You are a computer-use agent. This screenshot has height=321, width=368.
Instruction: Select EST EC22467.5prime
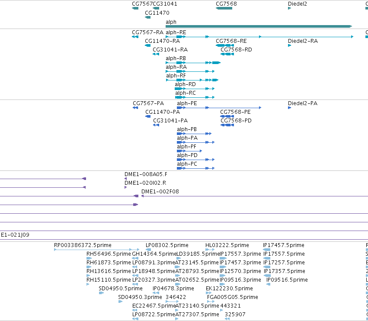135,310
